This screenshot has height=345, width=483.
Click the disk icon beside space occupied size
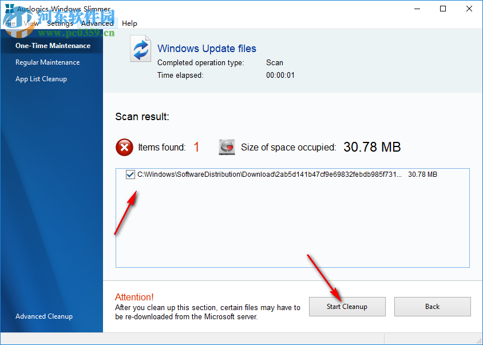(226, 146)
